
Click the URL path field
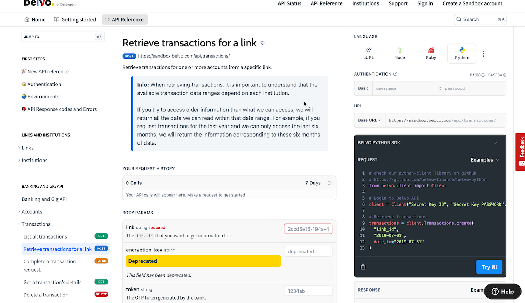coord(445,120)
